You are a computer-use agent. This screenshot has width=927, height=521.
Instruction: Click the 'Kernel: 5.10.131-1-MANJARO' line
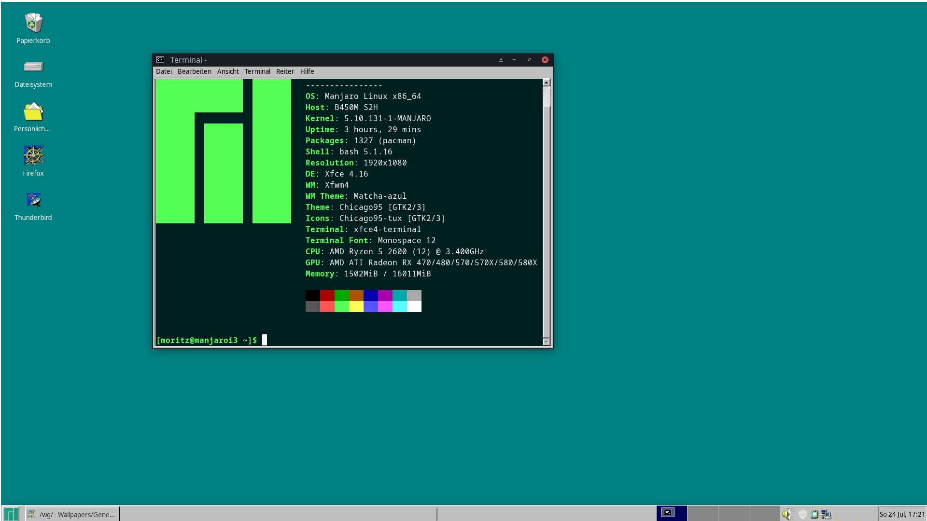368,119
